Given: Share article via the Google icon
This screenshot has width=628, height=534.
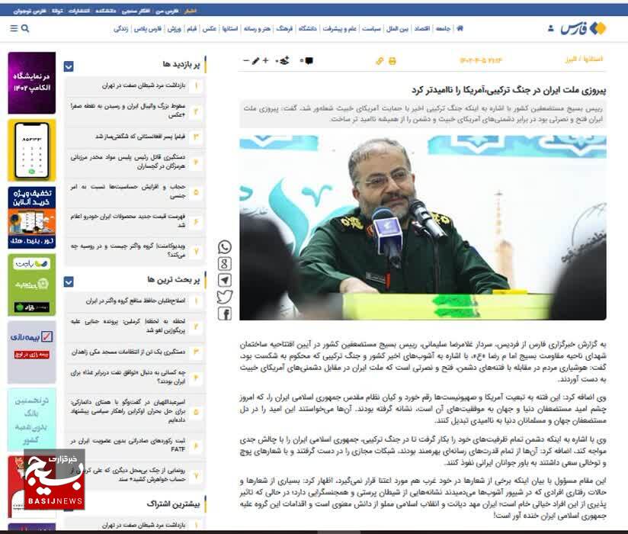Looking at the screenshot, I should (x=225, y=264).
